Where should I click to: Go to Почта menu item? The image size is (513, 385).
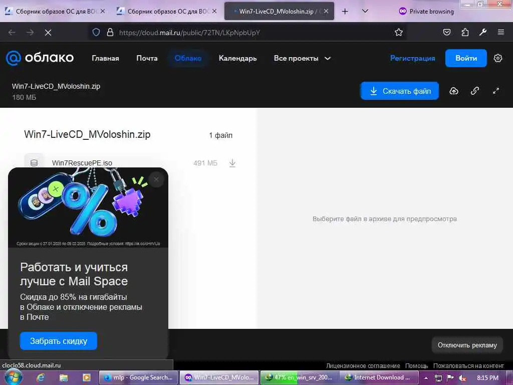click(147, 58)
